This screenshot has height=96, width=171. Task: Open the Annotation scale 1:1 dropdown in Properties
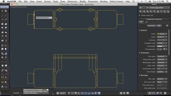pyautogui.click(x=162, y=69)
